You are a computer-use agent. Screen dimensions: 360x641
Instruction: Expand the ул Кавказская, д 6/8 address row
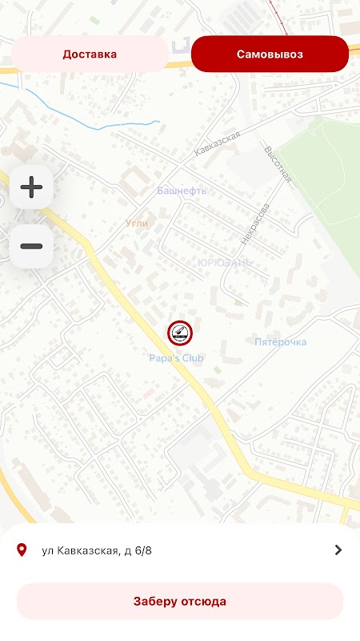tap(180, 550)
